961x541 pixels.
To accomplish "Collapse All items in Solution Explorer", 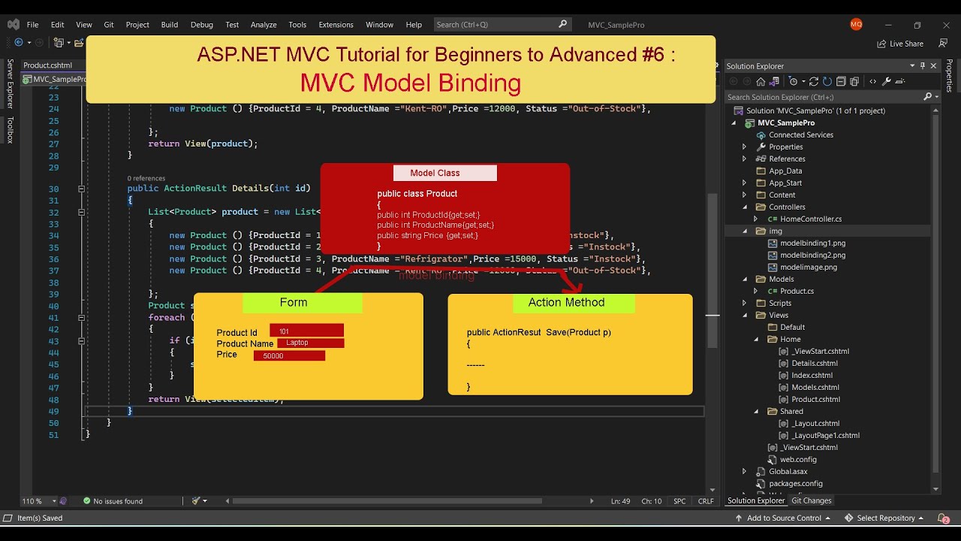I will [841, 81].
